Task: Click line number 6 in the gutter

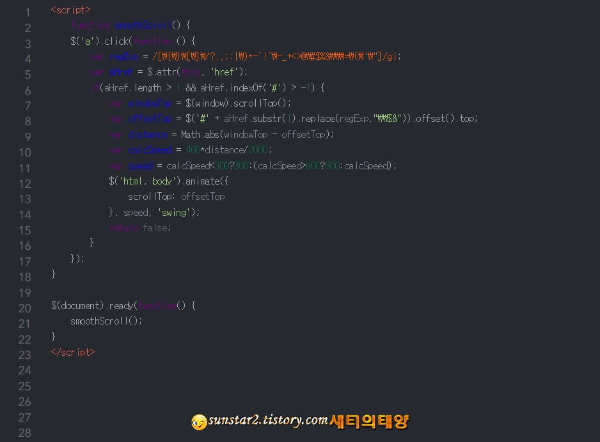Action: (28, 91)
